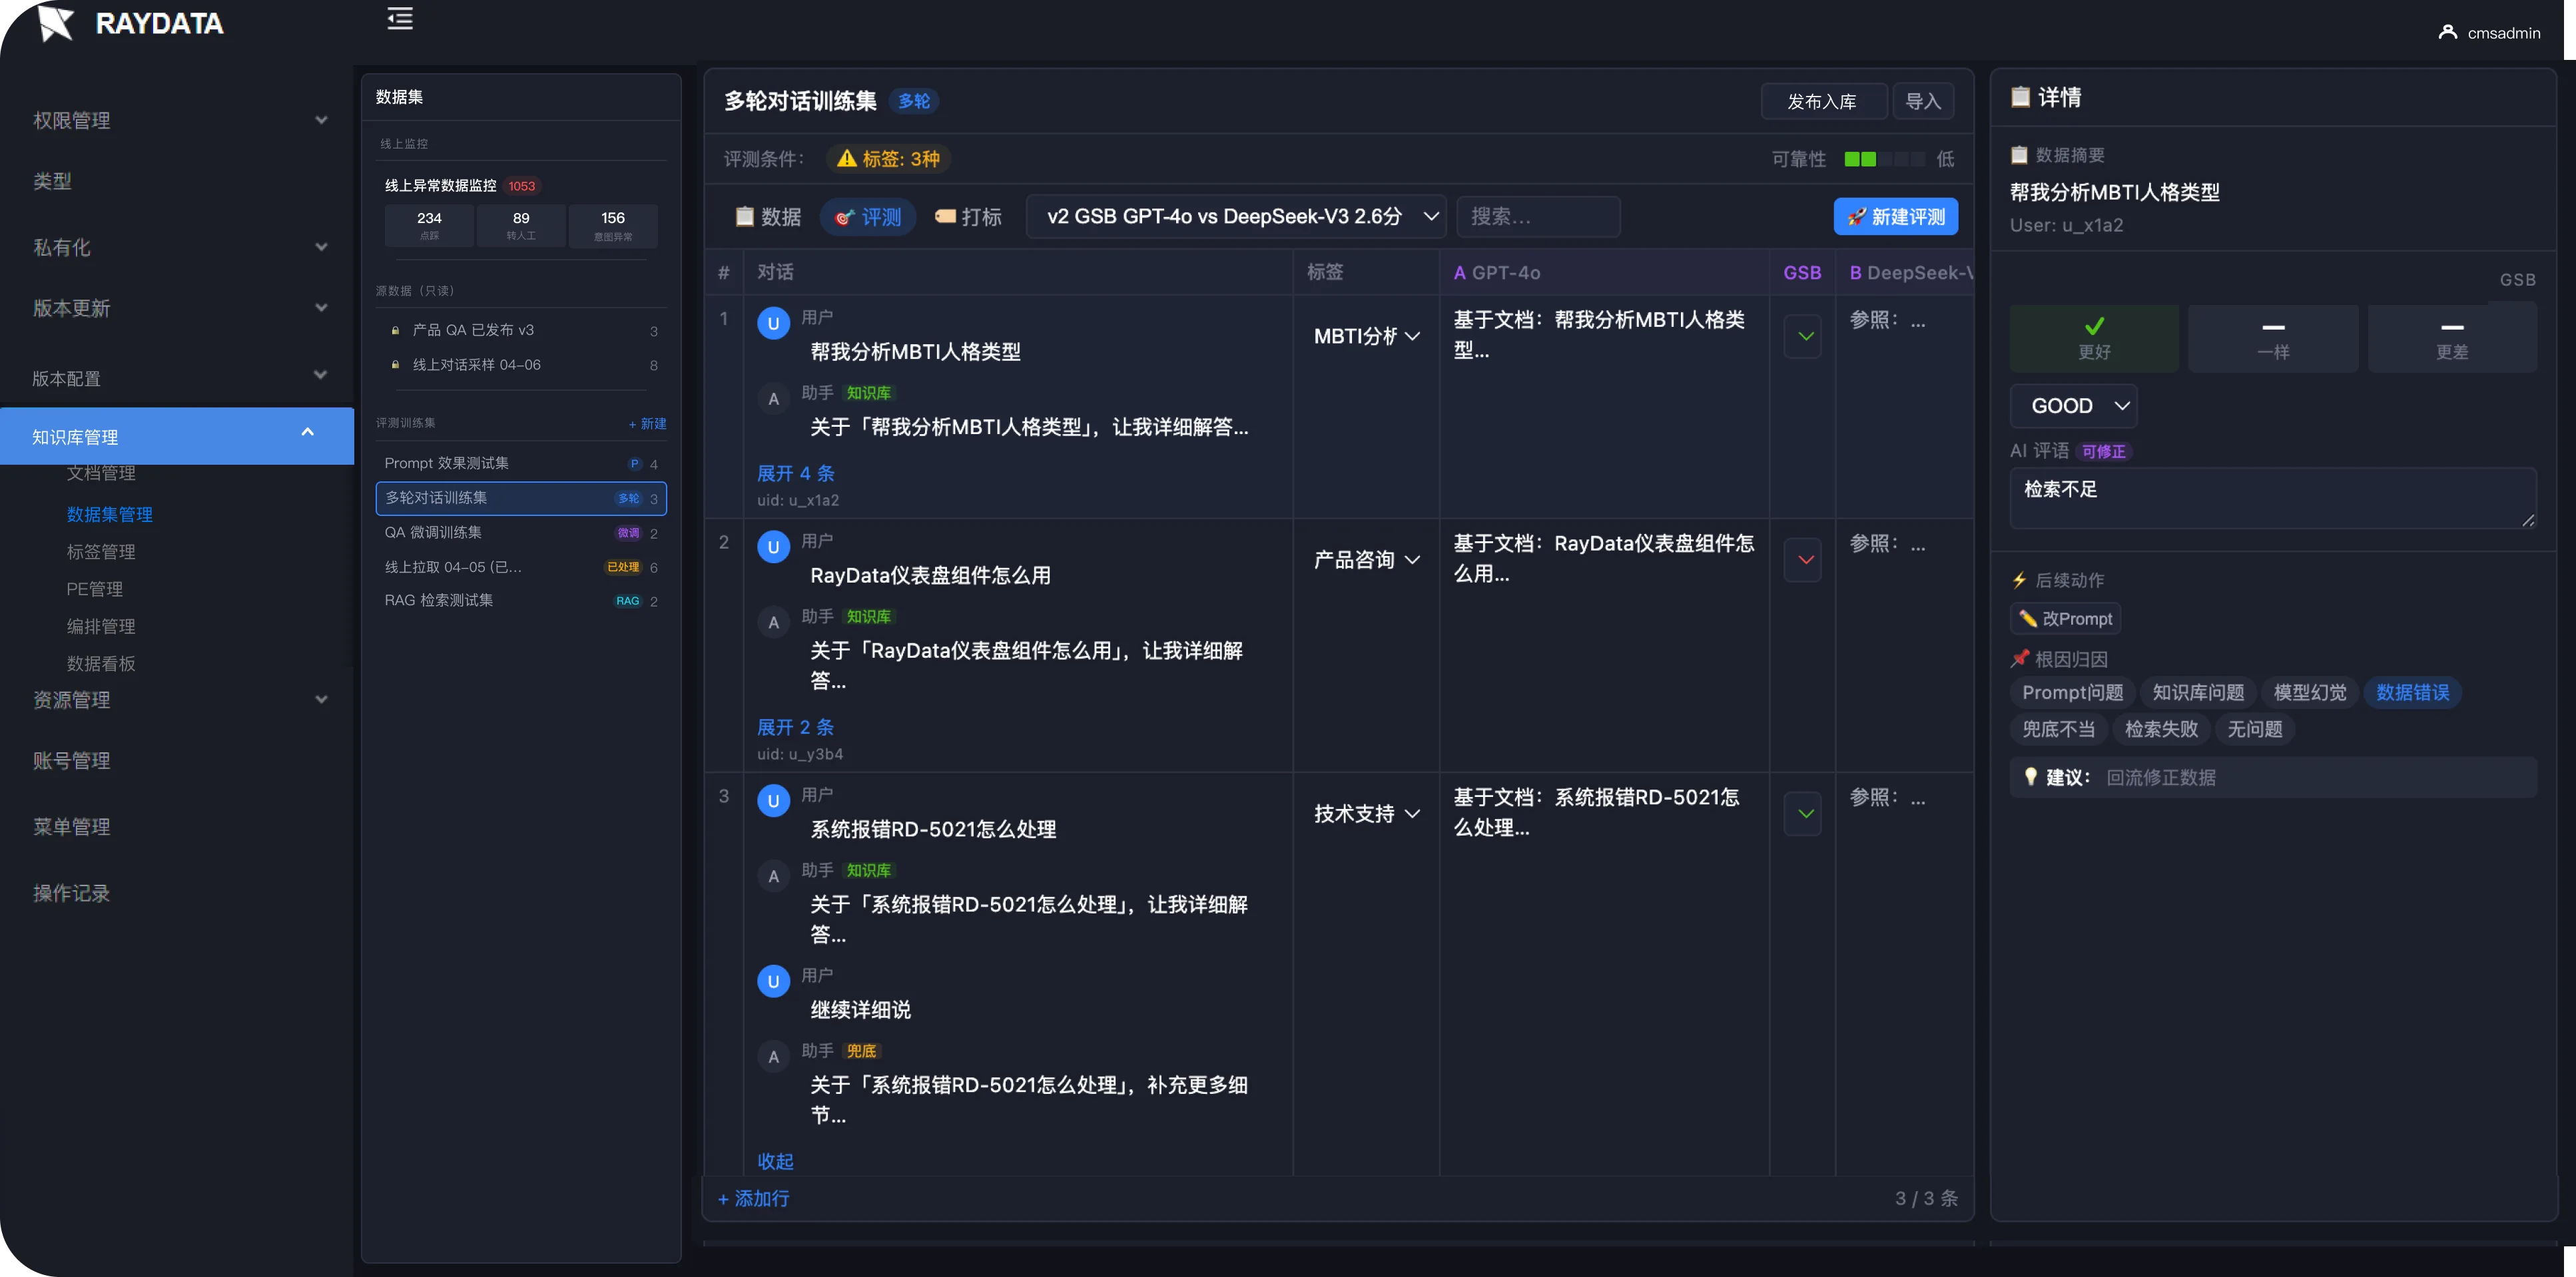Select the 更好 GSB rating
The height and width of the screenshot is (1277, 2576).
(x=2094, y=339)
